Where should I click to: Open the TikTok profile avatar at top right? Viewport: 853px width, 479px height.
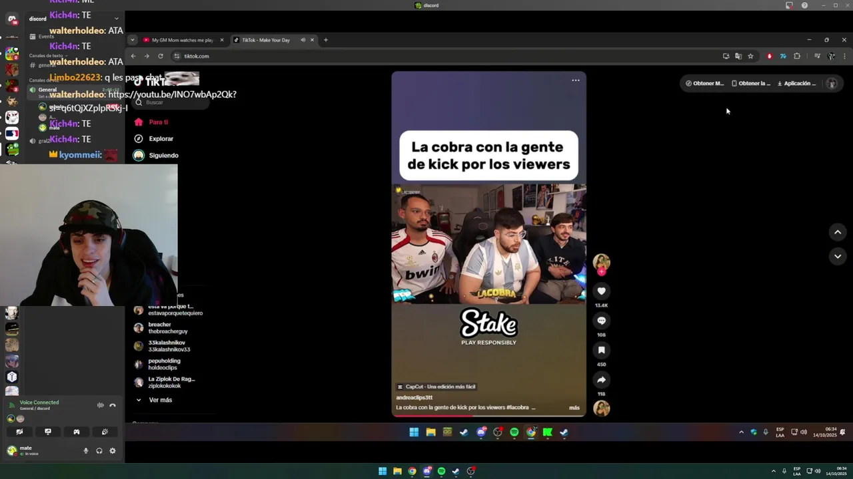tap(832, 83)
